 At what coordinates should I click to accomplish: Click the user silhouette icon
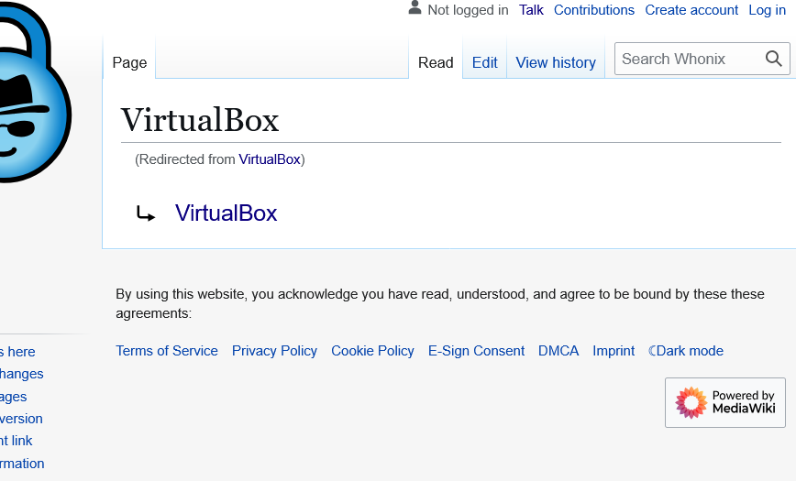click(x=415, y=7)
